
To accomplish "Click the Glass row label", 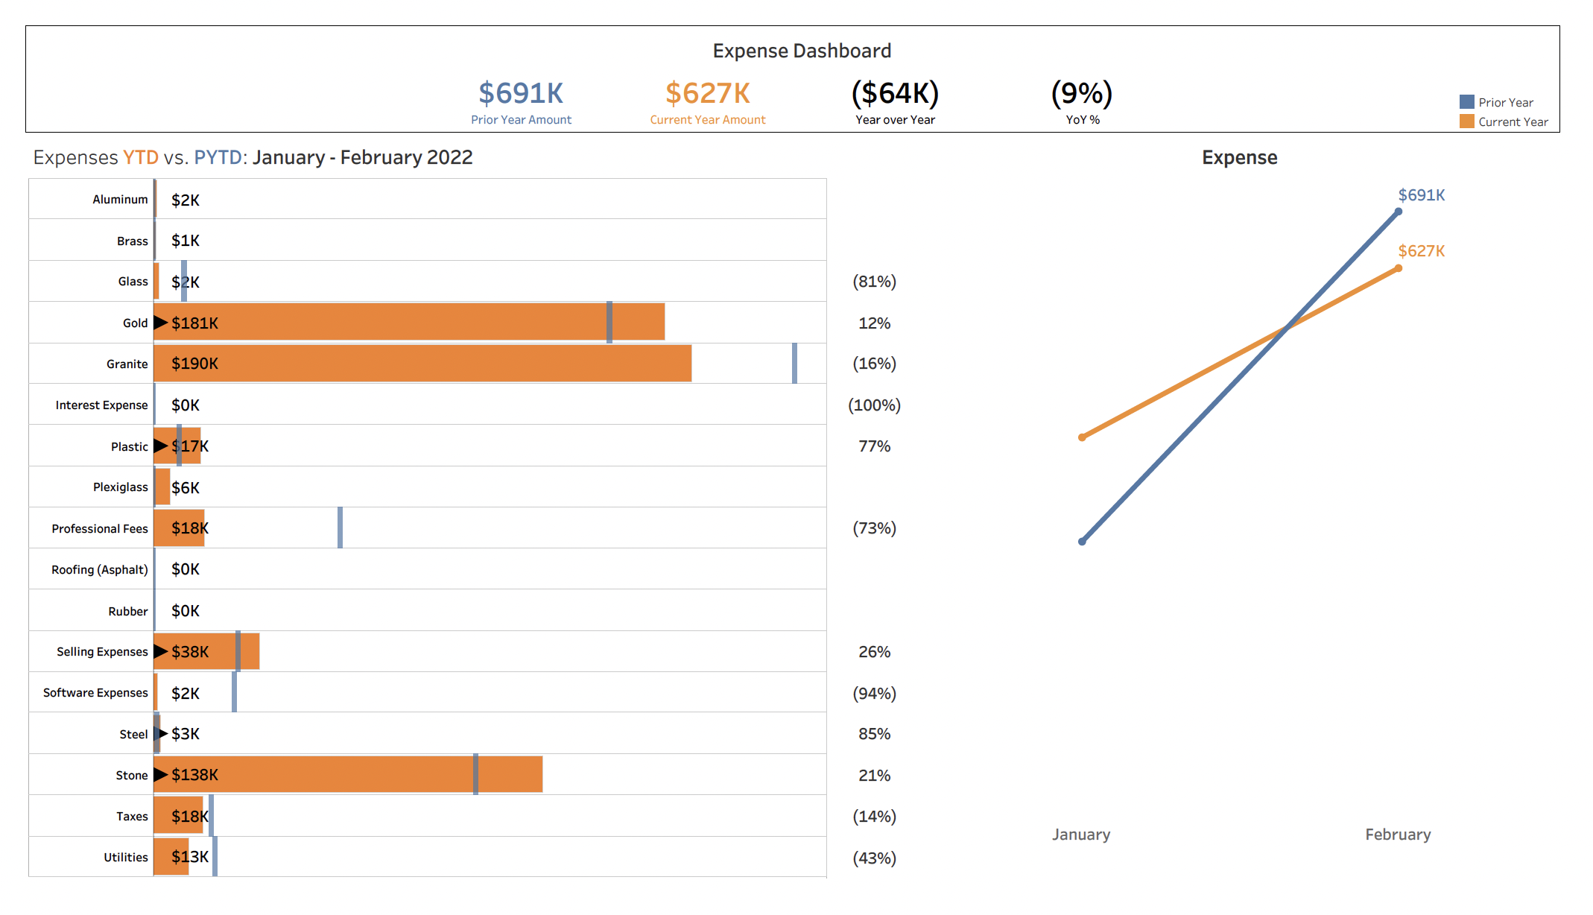I will (133, 282).
